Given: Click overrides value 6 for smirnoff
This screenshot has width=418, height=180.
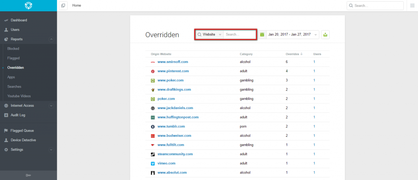Looking at the screenshot, I should (287, 61).
